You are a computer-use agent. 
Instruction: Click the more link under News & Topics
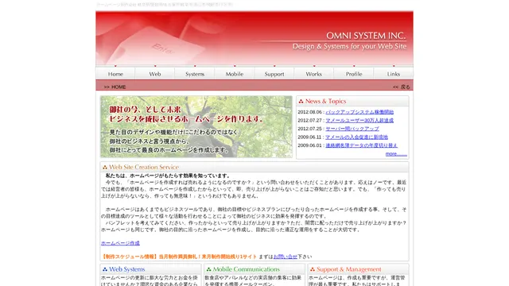tap(396, 153)
